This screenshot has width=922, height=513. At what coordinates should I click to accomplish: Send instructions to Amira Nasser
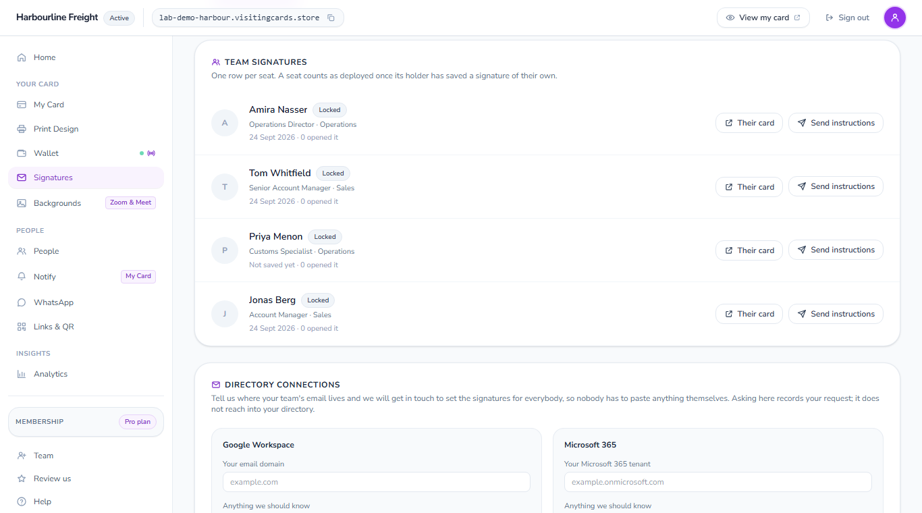[836, 123]
